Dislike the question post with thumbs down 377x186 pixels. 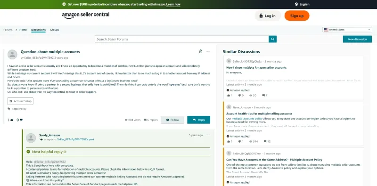[21, 120]
